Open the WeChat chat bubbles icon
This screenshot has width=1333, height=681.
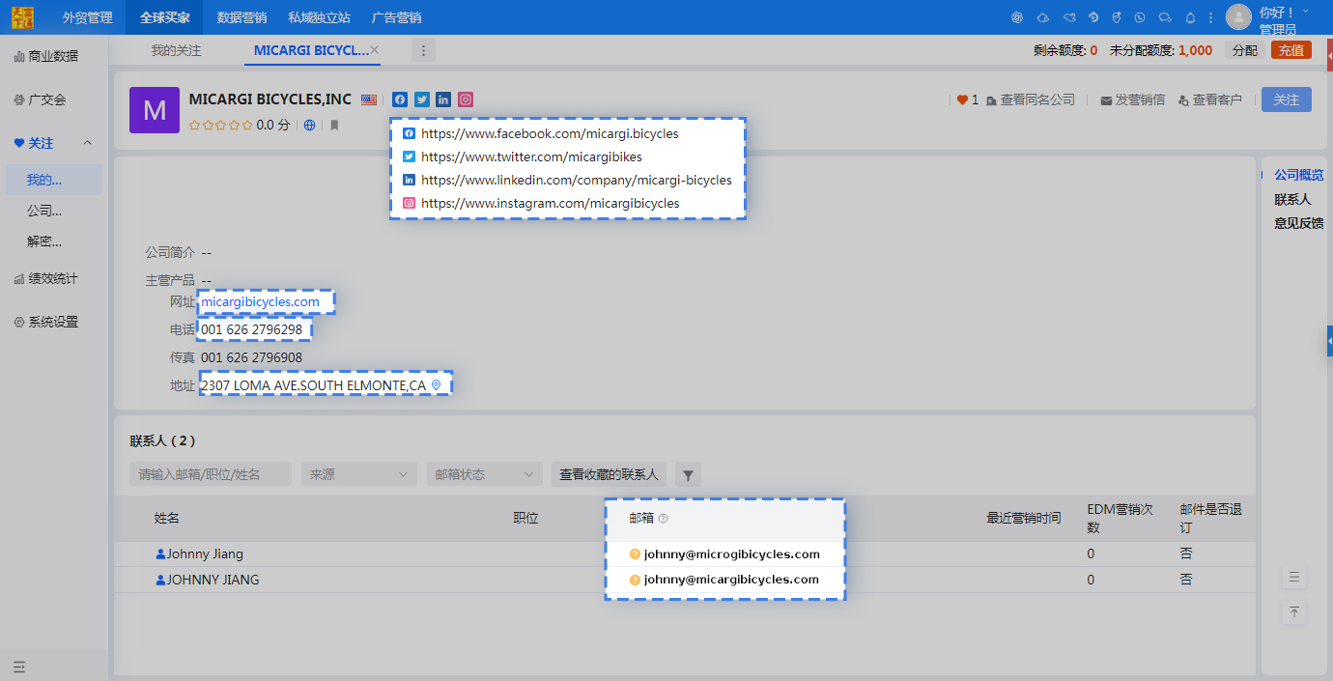(x=1165, y=17)
